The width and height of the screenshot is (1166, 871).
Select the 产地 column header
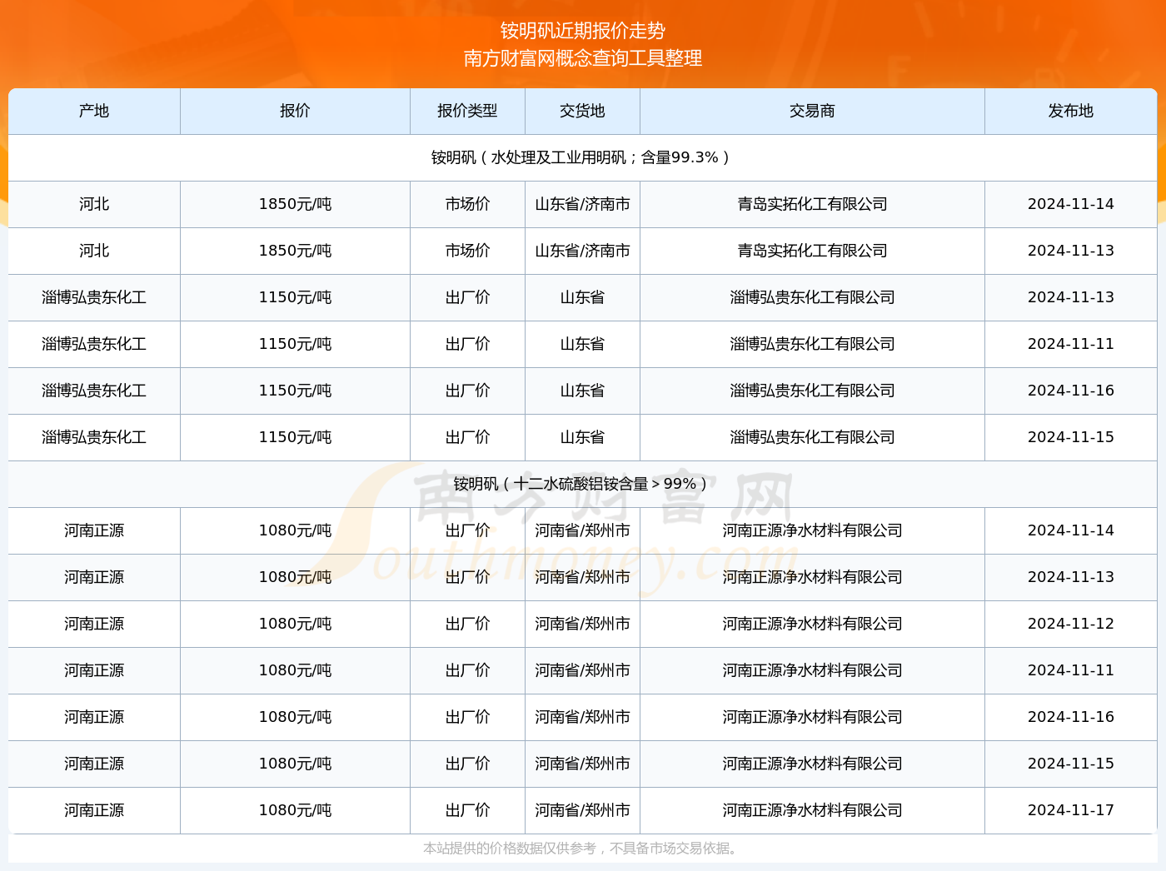[94, 111]
